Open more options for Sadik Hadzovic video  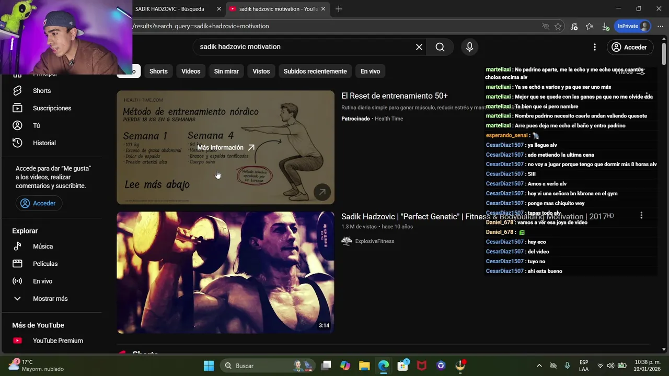pos(641,215)
